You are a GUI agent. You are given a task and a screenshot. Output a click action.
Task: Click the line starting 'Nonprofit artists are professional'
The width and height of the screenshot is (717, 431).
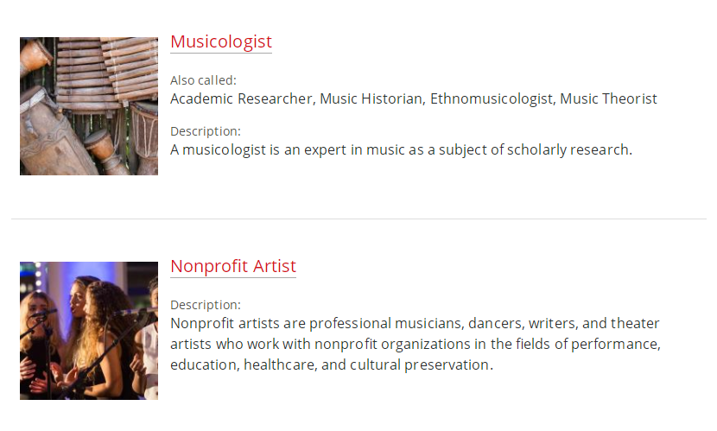[x=415, y=324]
